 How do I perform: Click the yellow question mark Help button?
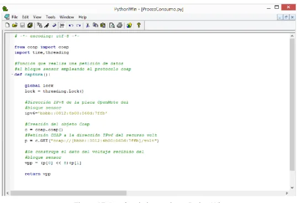click(x=139, y=25)
